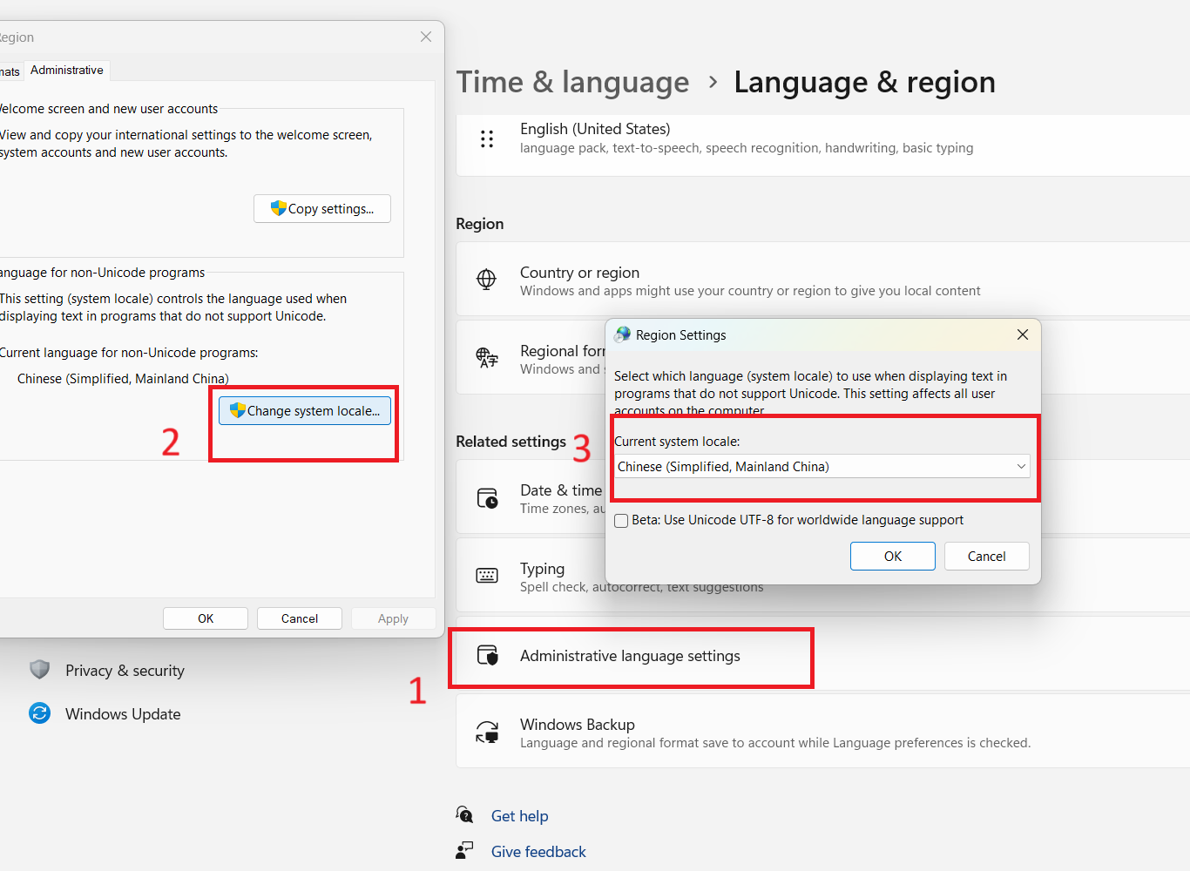Cancel the Region Settings dialog
This screenshot has height=871, width=1190.
[986, 557]
